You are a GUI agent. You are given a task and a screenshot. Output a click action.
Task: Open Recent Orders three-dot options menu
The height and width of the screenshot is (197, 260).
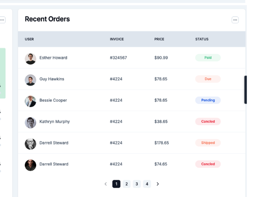(235, 20)
